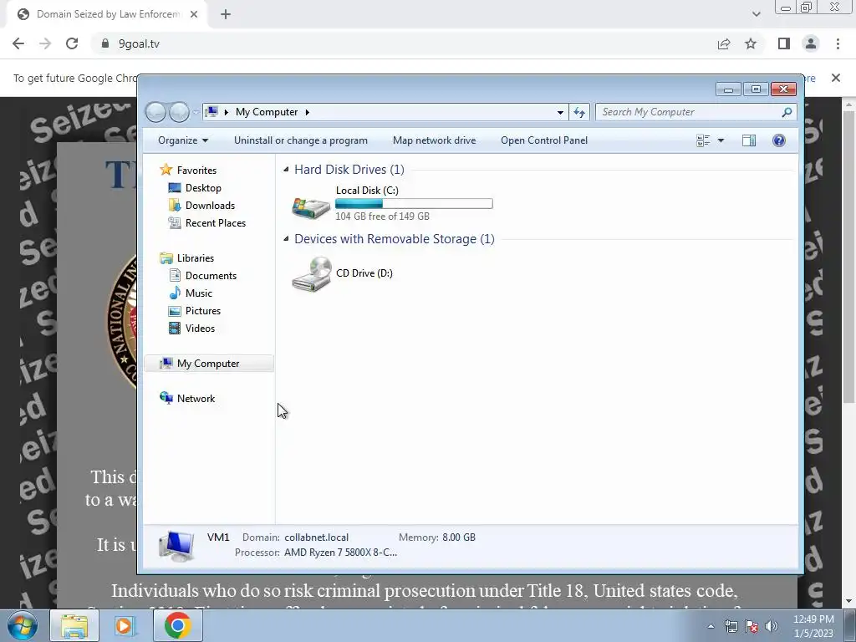The image size is (856, 642).
Task: View site information lock icon
Action: (104, 43)
